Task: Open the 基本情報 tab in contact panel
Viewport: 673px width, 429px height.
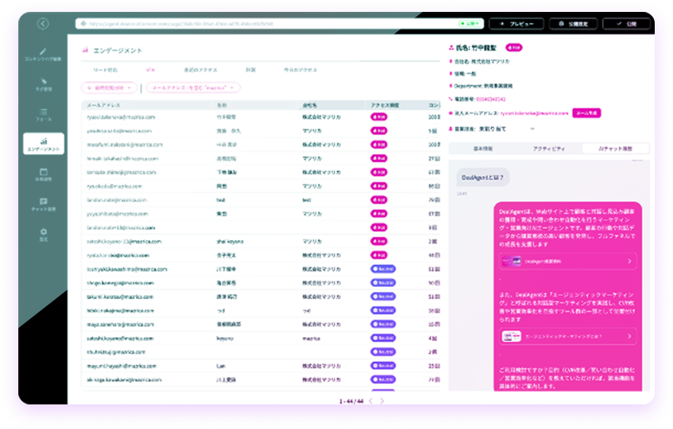Action: click(483, 148)
